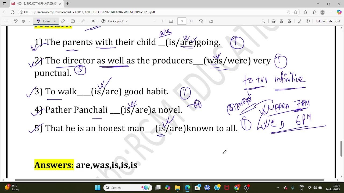344x193 pixels.
Task: Open McAfee from the taskbar
Action: (227, 188)
